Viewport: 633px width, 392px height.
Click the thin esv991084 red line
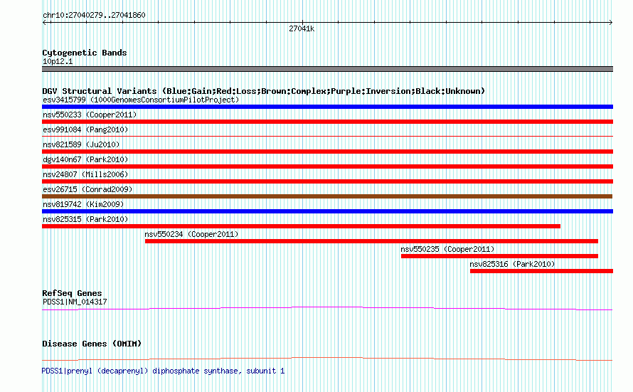tap(327, 137)
